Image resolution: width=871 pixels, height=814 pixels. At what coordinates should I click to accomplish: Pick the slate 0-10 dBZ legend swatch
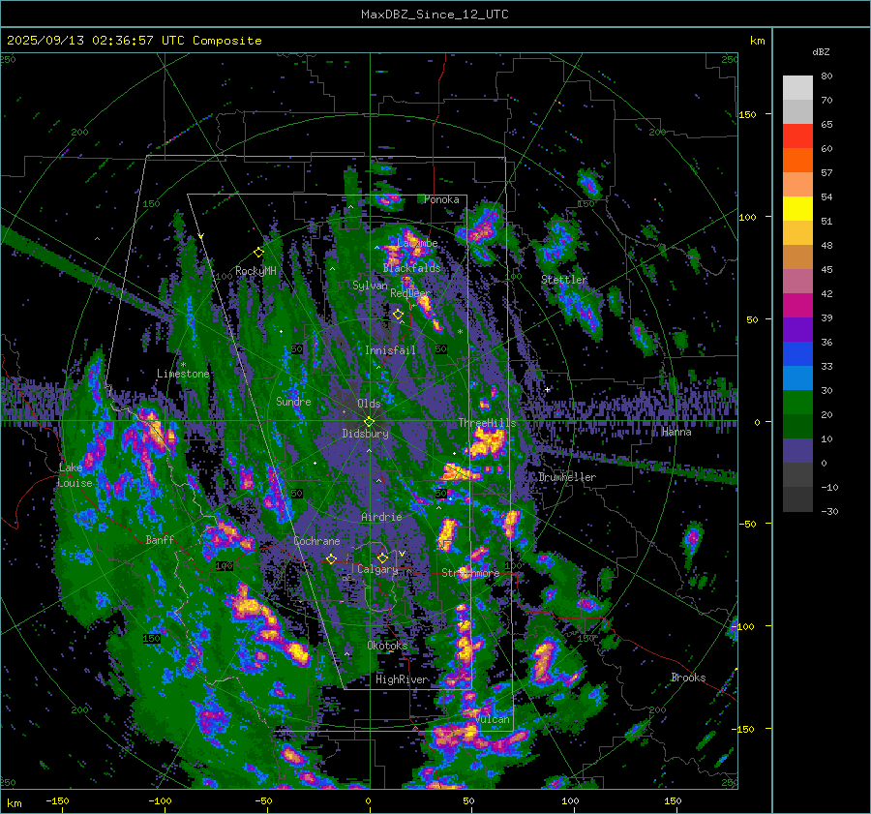pyautogui.click(x=797, y=451)
